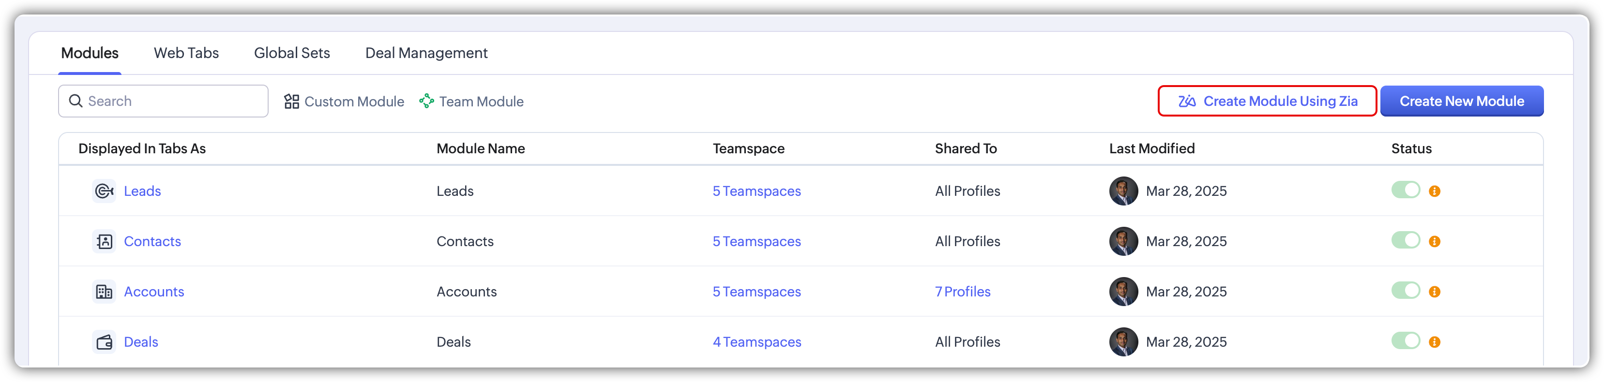Click the info icon in Accounts row
The height and width of the screenshot is (382, 1604).
click(1435, 292)
